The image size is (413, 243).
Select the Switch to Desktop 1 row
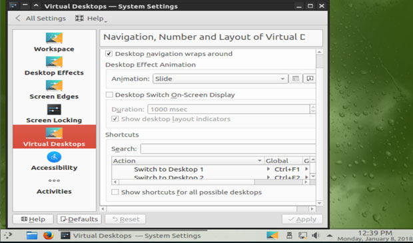[x=210, y=169]
